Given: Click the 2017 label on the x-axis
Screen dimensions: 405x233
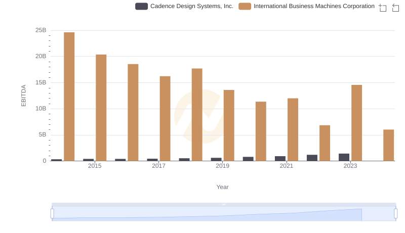Looking at the screenshot, I should [158, 166].
